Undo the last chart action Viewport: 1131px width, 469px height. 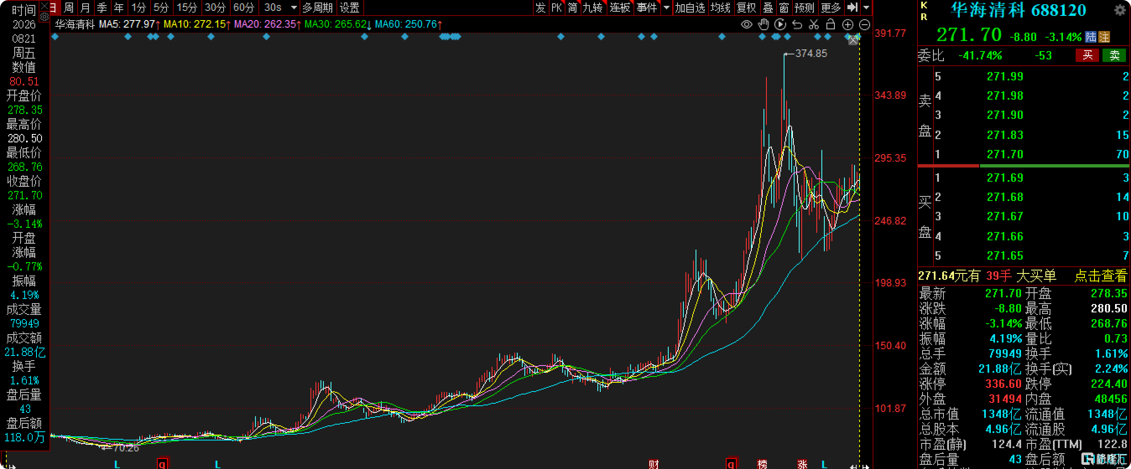(797, 25)
